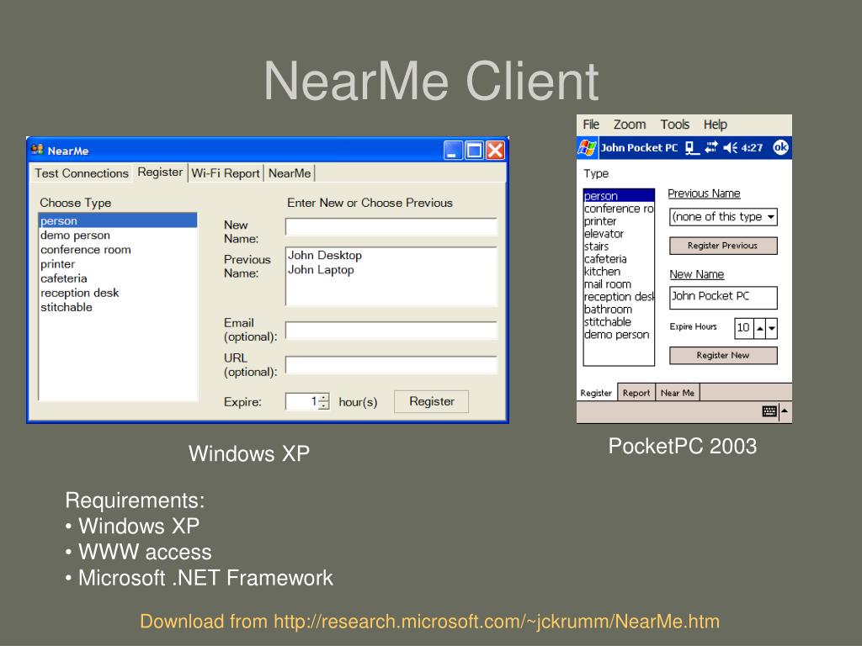The image size is (862, 646).
Task: Click the PocketPC New Name field
Action: [723, 297]
